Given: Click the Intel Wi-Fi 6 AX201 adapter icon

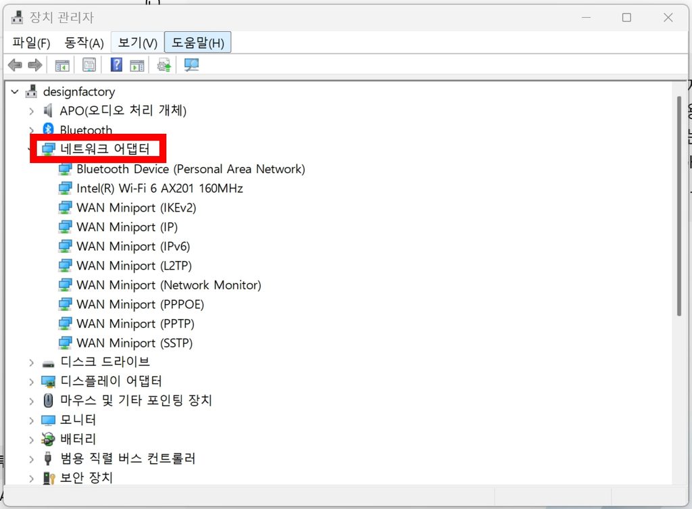Looking at the screenshot, I should [66, 188].
